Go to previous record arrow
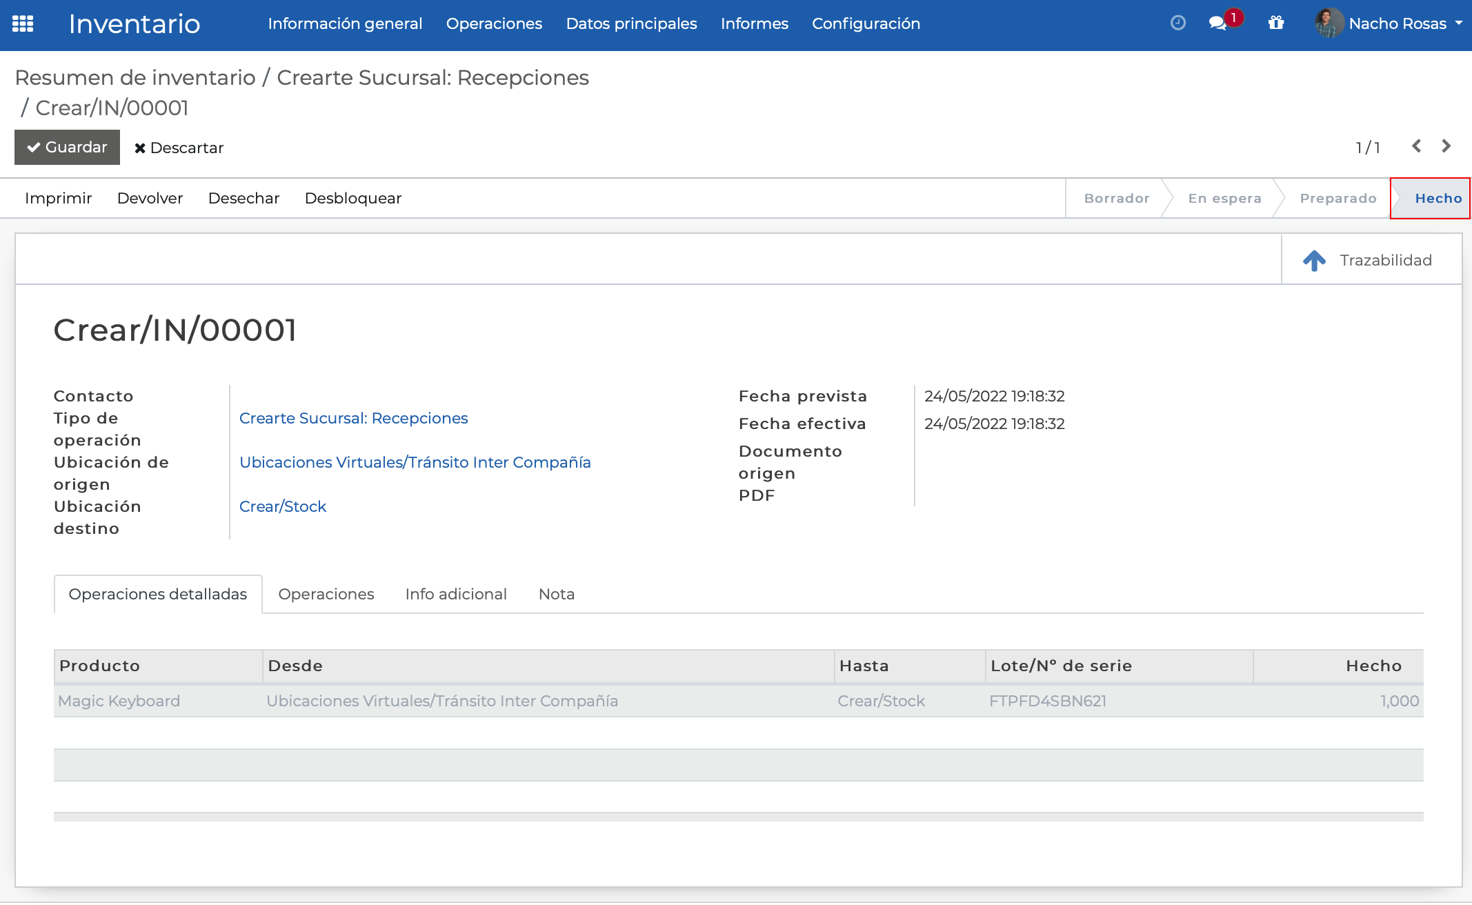The width and height of the screenshot is (1472, 905). pyautogui.click(x=1416, y=146)
